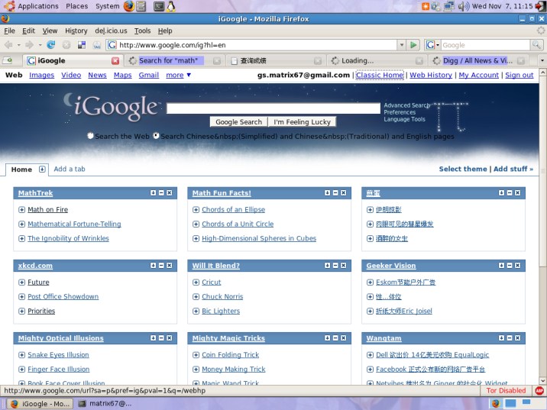547x410 pixels.
Task: Close the iGoogle tab with red X
Action: pyautogui.click(x=115, y=60)
